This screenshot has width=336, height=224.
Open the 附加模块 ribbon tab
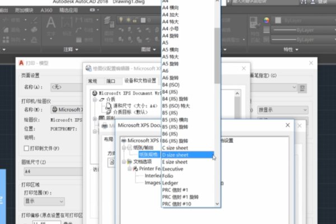(x=24, y=10)
